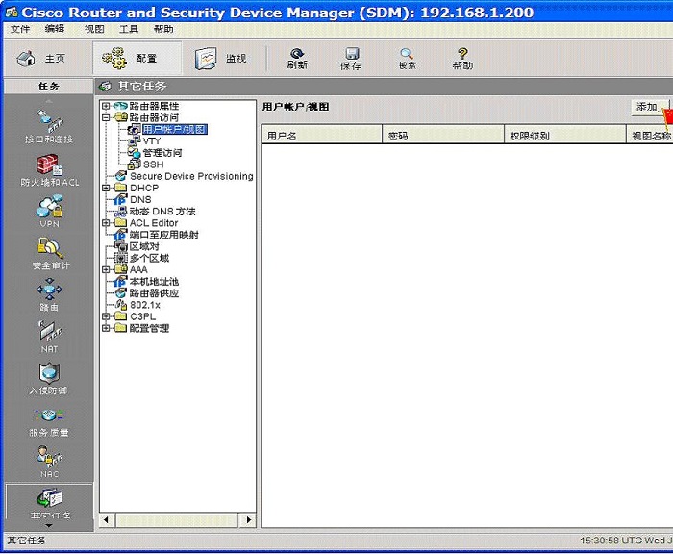The width and height of the screenshot is (673, 554).
Task: Open the 监视 monitor mode
Action: [x=221, y=59]
